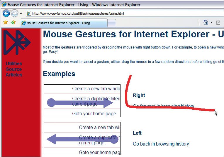
Task: Click the Internet Explorer icon in title bar
Action: [4, 4]
